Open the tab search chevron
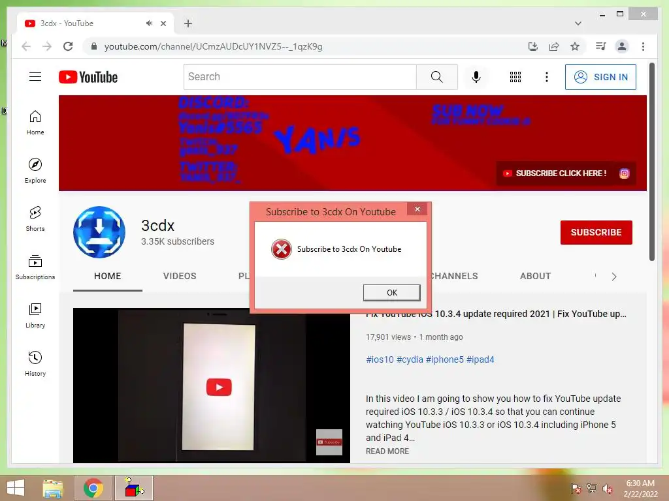The width and height of the screenshot is (669, 501). [x=578, y=23]
